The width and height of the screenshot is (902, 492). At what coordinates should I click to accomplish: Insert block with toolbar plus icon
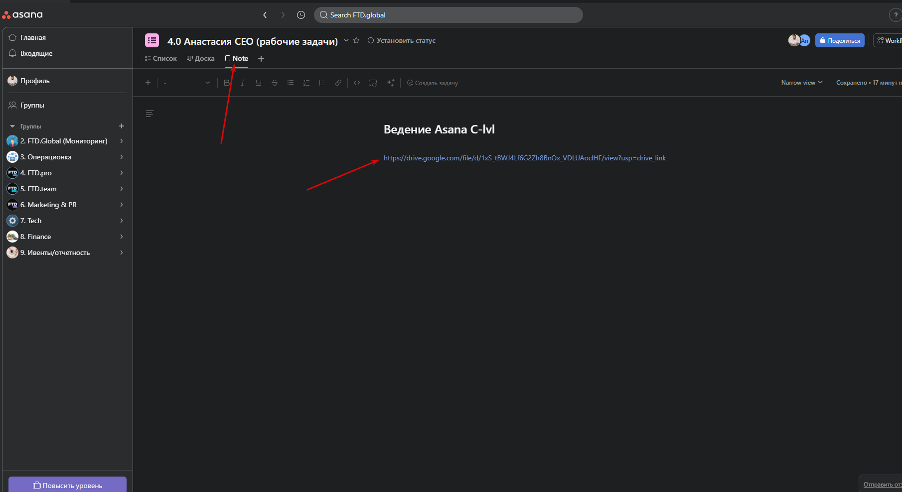[x=148, y=83]
